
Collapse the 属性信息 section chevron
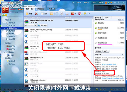pos(122,55)
